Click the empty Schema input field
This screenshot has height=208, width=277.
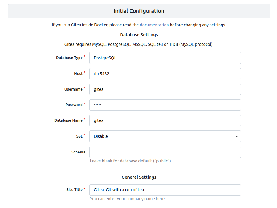tap(165, 152)
